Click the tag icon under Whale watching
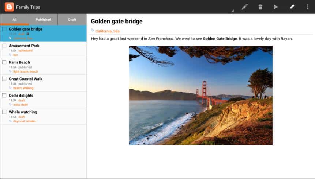 point(10,121)
